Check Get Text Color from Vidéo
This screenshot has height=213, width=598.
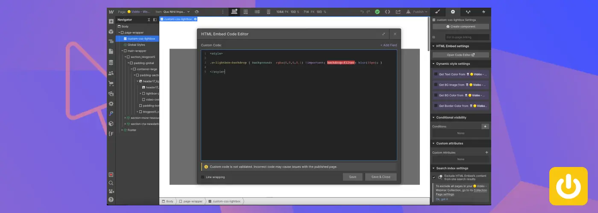click(x=436, y=74)
